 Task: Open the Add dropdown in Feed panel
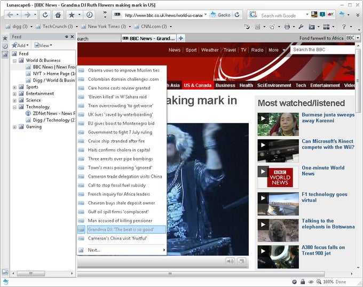[x=21, y=45]
